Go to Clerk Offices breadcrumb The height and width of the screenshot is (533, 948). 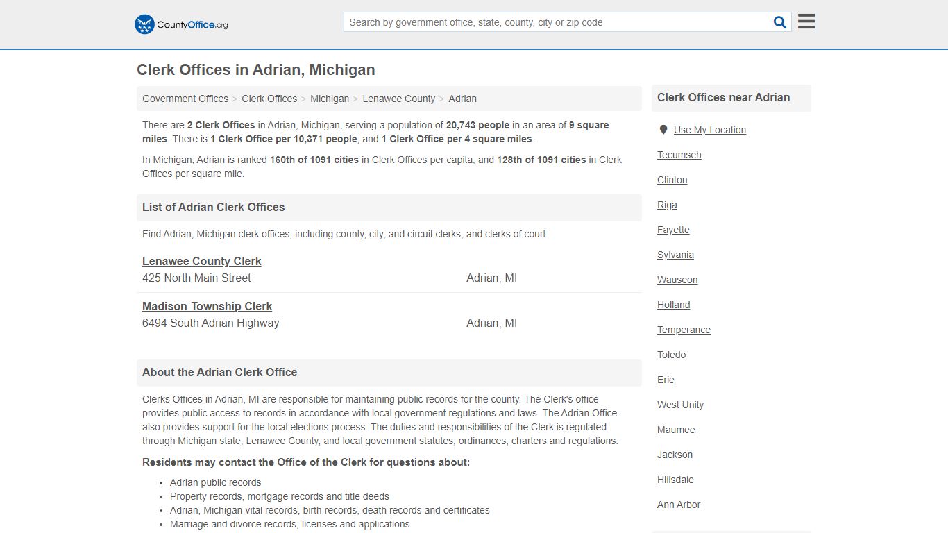click(x=269, y=99)
